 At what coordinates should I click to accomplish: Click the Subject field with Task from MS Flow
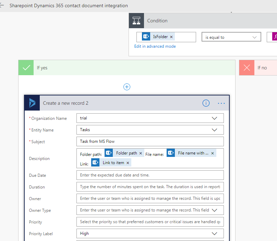pyautogui.click(x=150, y=141)
